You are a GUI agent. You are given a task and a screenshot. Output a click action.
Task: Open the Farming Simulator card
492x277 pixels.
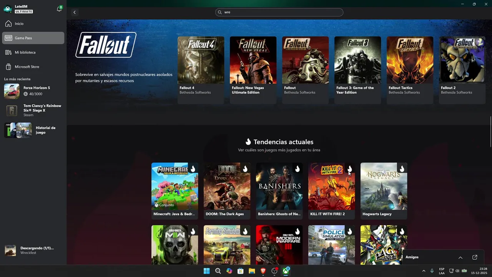[x=227, y=245]
